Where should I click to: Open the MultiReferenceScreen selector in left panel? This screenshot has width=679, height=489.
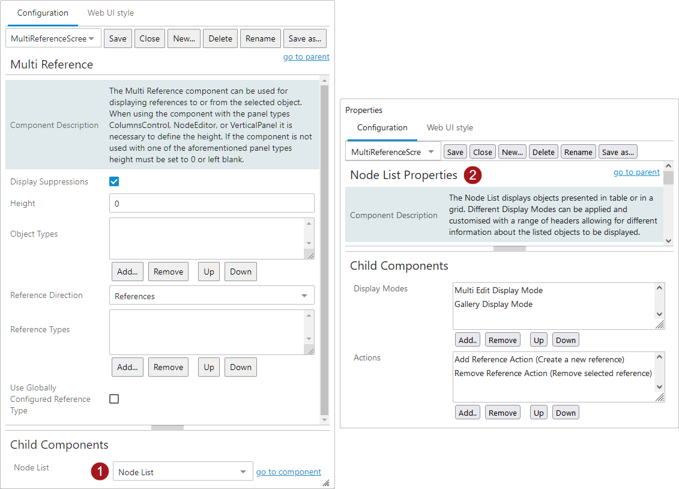tap(53, 38)
